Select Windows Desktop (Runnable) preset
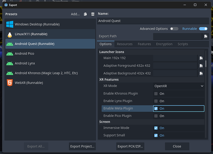Viewport: 213px width, 154px height. 50,24
